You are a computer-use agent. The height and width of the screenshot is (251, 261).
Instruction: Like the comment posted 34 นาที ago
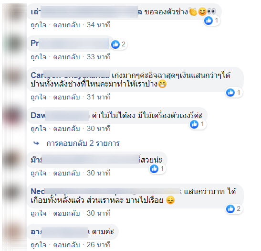pyautogui.click(x=39, y=25)
